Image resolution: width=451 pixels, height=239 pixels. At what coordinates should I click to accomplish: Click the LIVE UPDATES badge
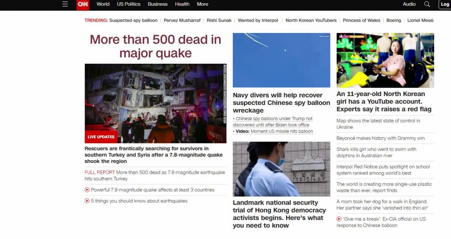pyautogui.click(x=101, y=137)
